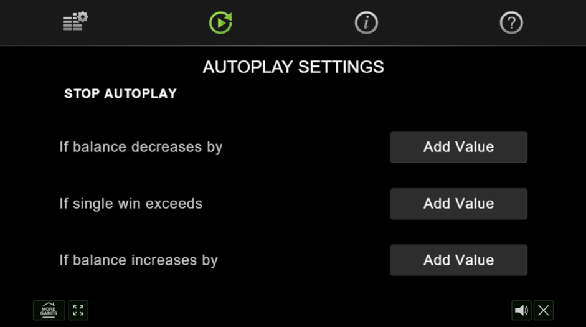Switch to the information tab
This screenshot has height=327, width=586.
[366, 22]
